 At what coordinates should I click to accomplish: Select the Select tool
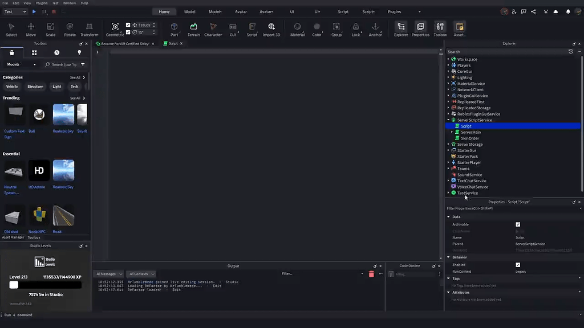(11, 30)
